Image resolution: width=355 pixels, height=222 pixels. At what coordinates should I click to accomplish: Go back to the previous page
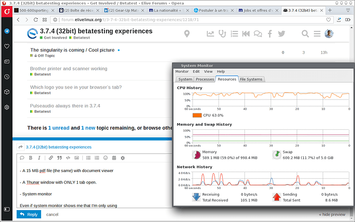pos(18,20)
